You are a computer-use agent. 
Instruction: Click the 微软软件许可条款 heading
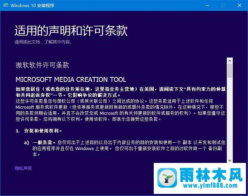tap(43, 65)
